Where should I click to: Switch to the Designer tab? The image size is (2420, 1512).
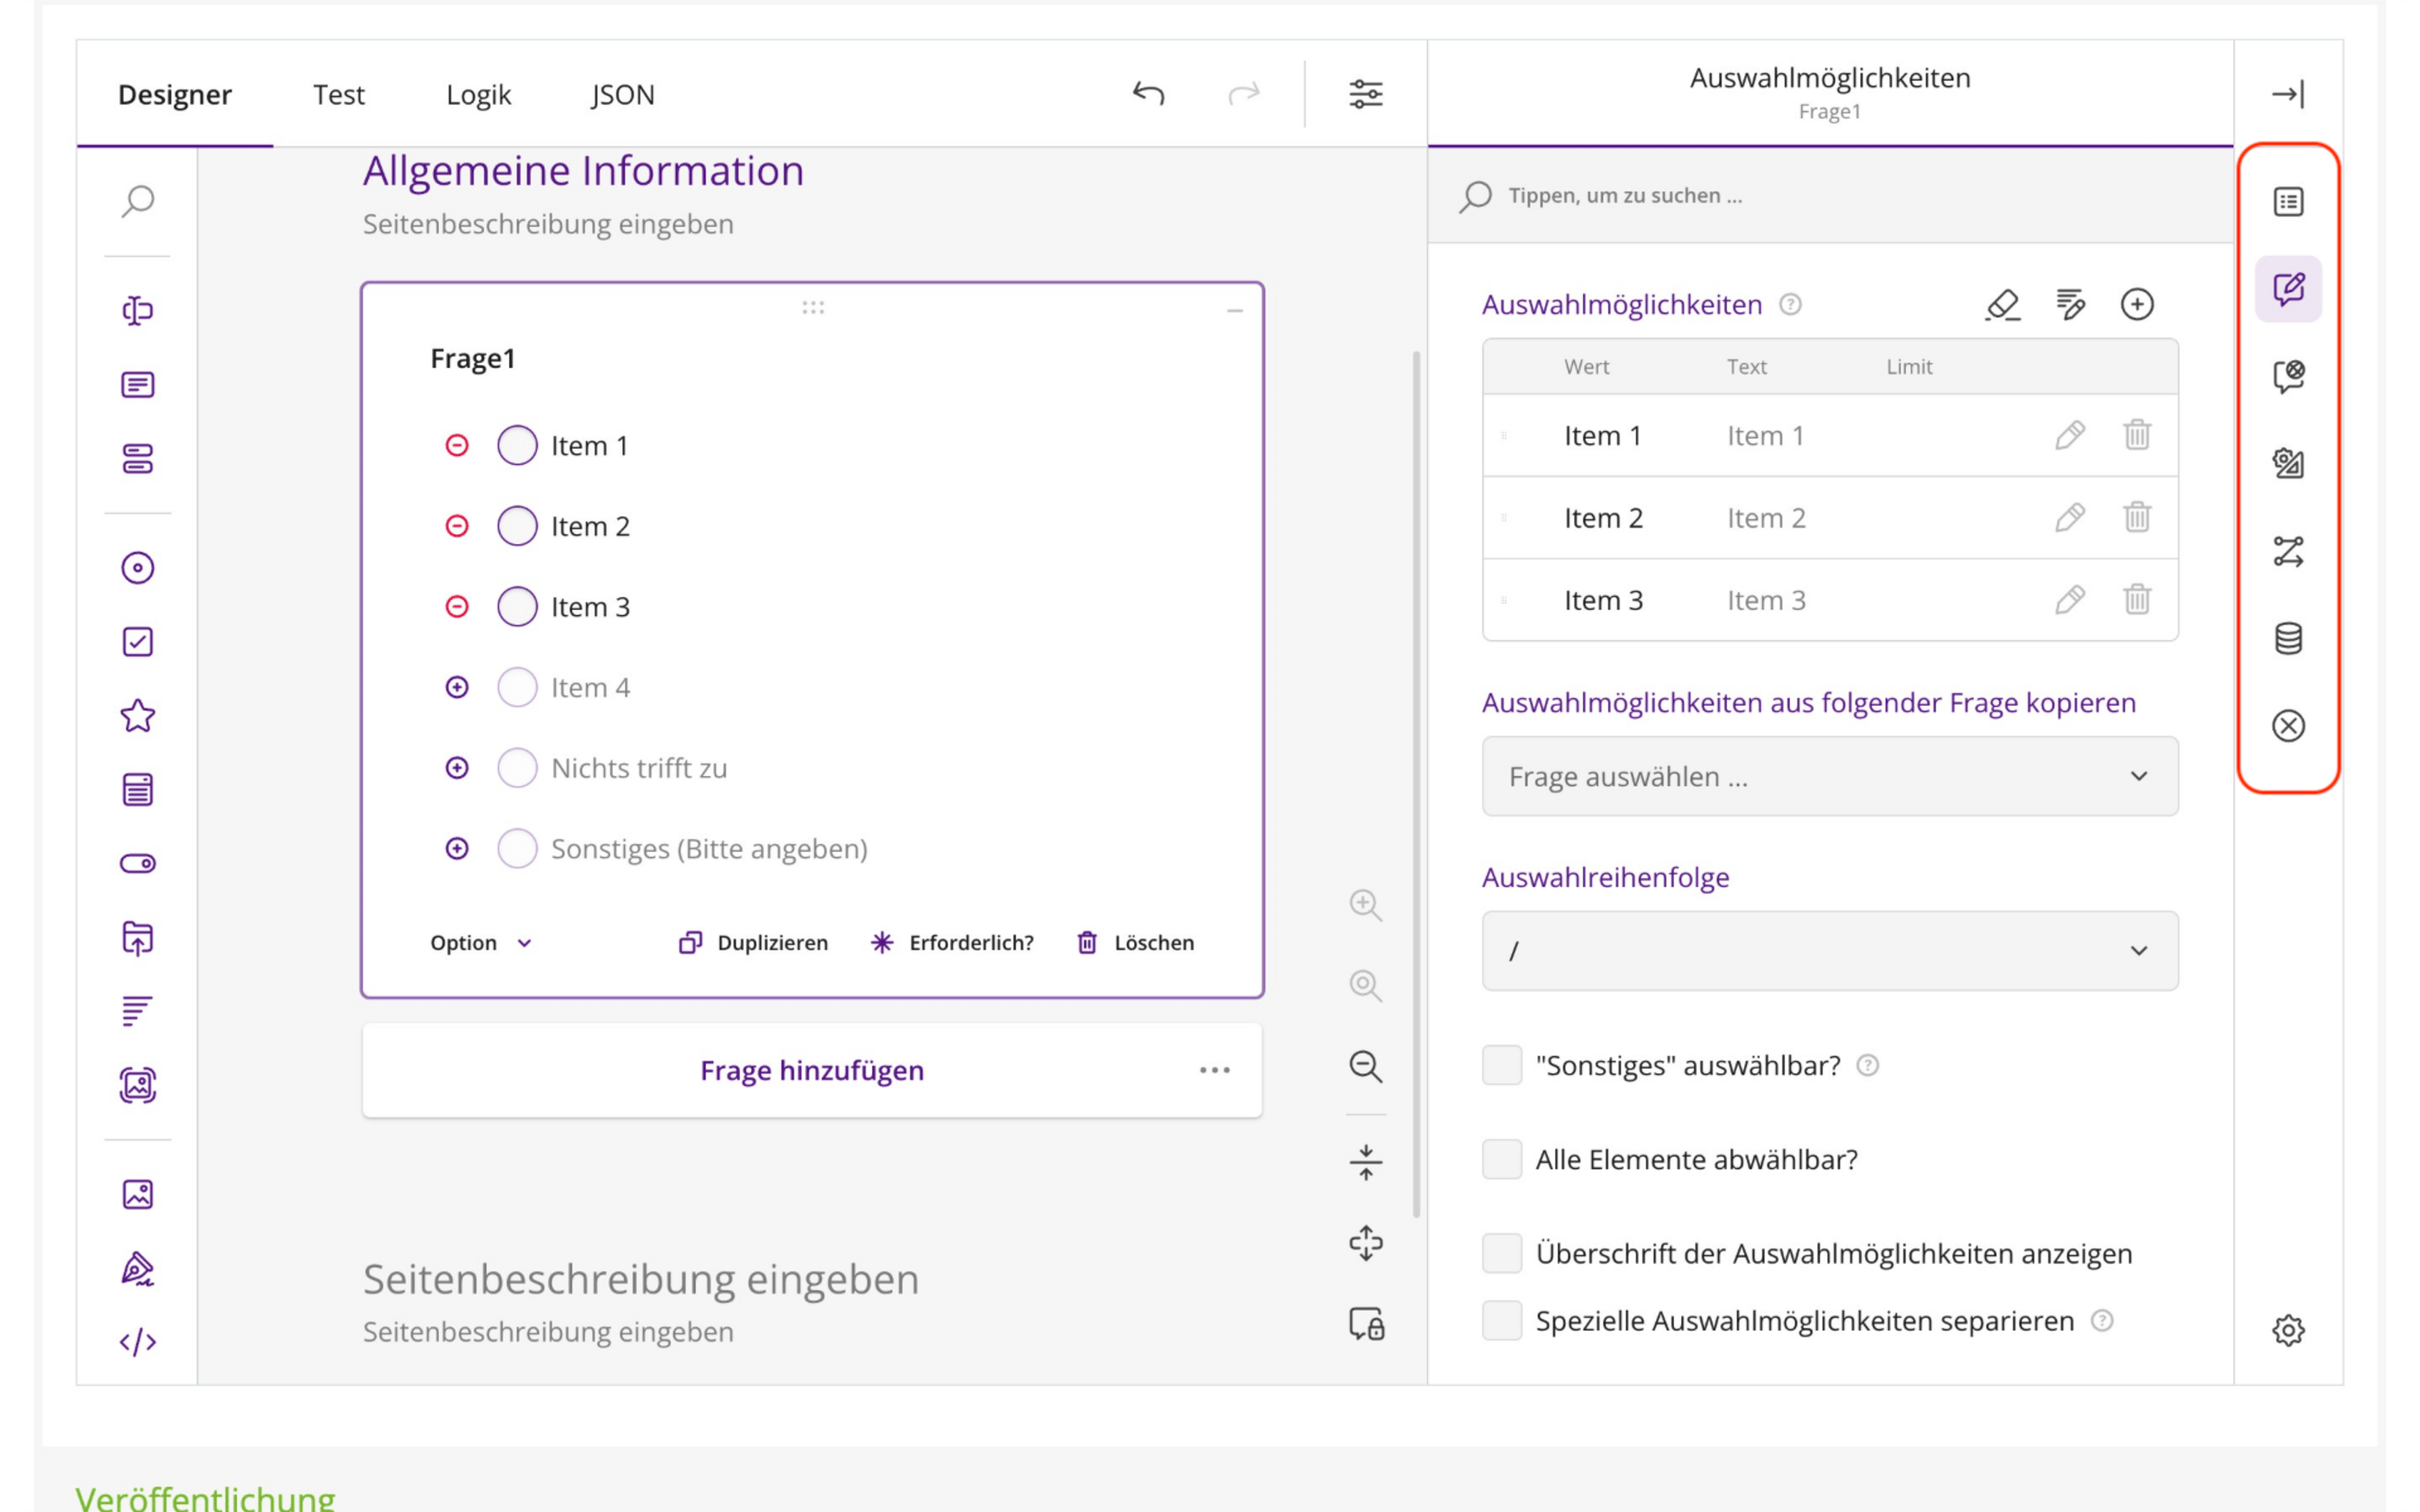175,95
